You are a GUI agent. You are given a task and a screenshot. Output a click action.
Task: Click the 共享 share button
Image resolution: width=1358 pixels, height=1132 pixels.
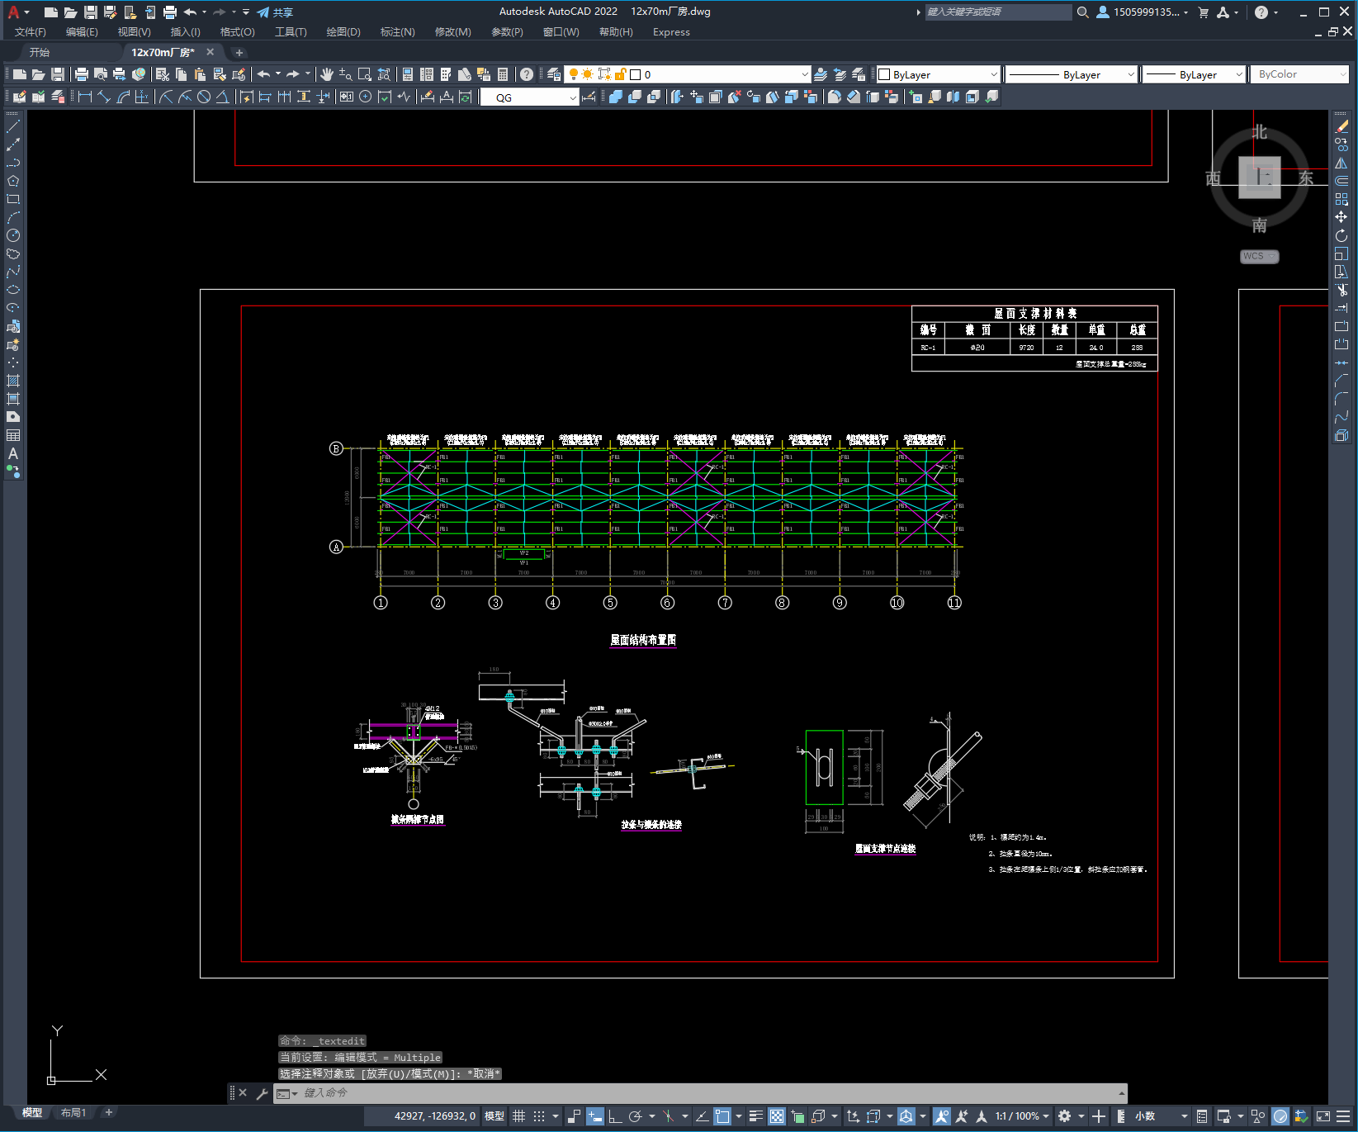coord(275,12)
